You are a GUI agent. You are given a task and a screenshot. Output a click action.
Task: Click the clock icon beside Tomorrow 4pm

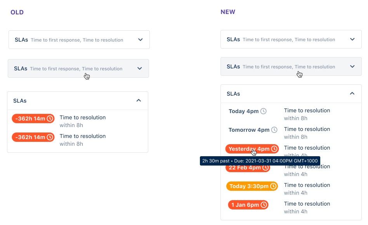click(274, 130)
